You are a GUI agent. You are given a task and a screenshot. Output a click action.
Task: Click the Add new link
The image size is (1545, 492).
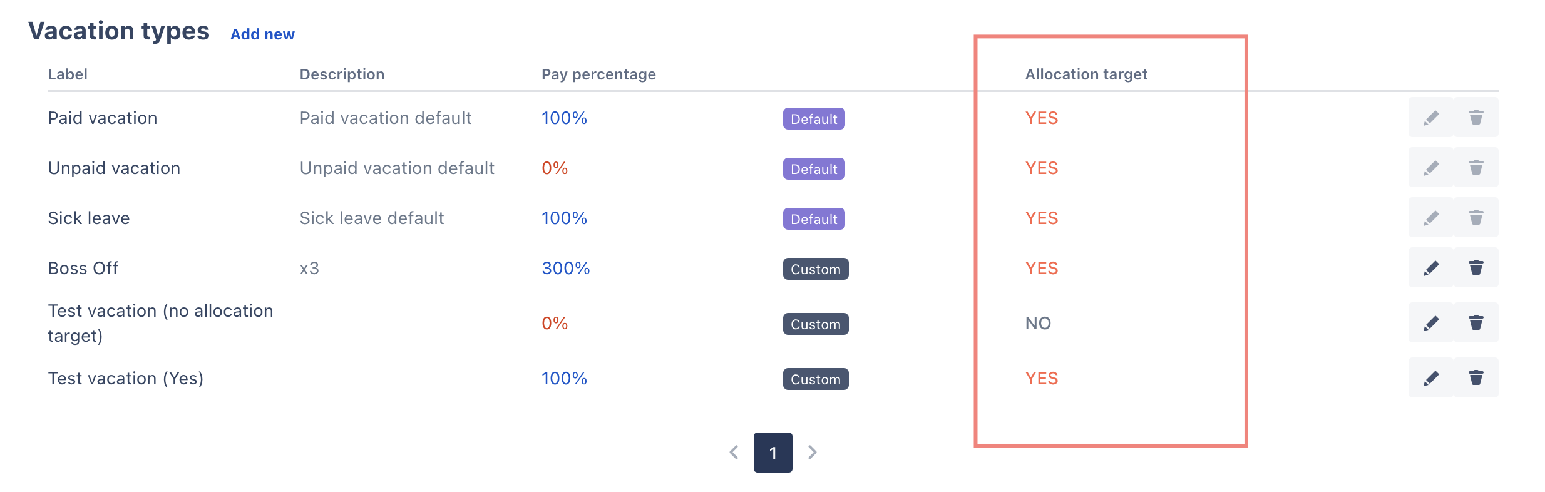[x=262, y=34]
